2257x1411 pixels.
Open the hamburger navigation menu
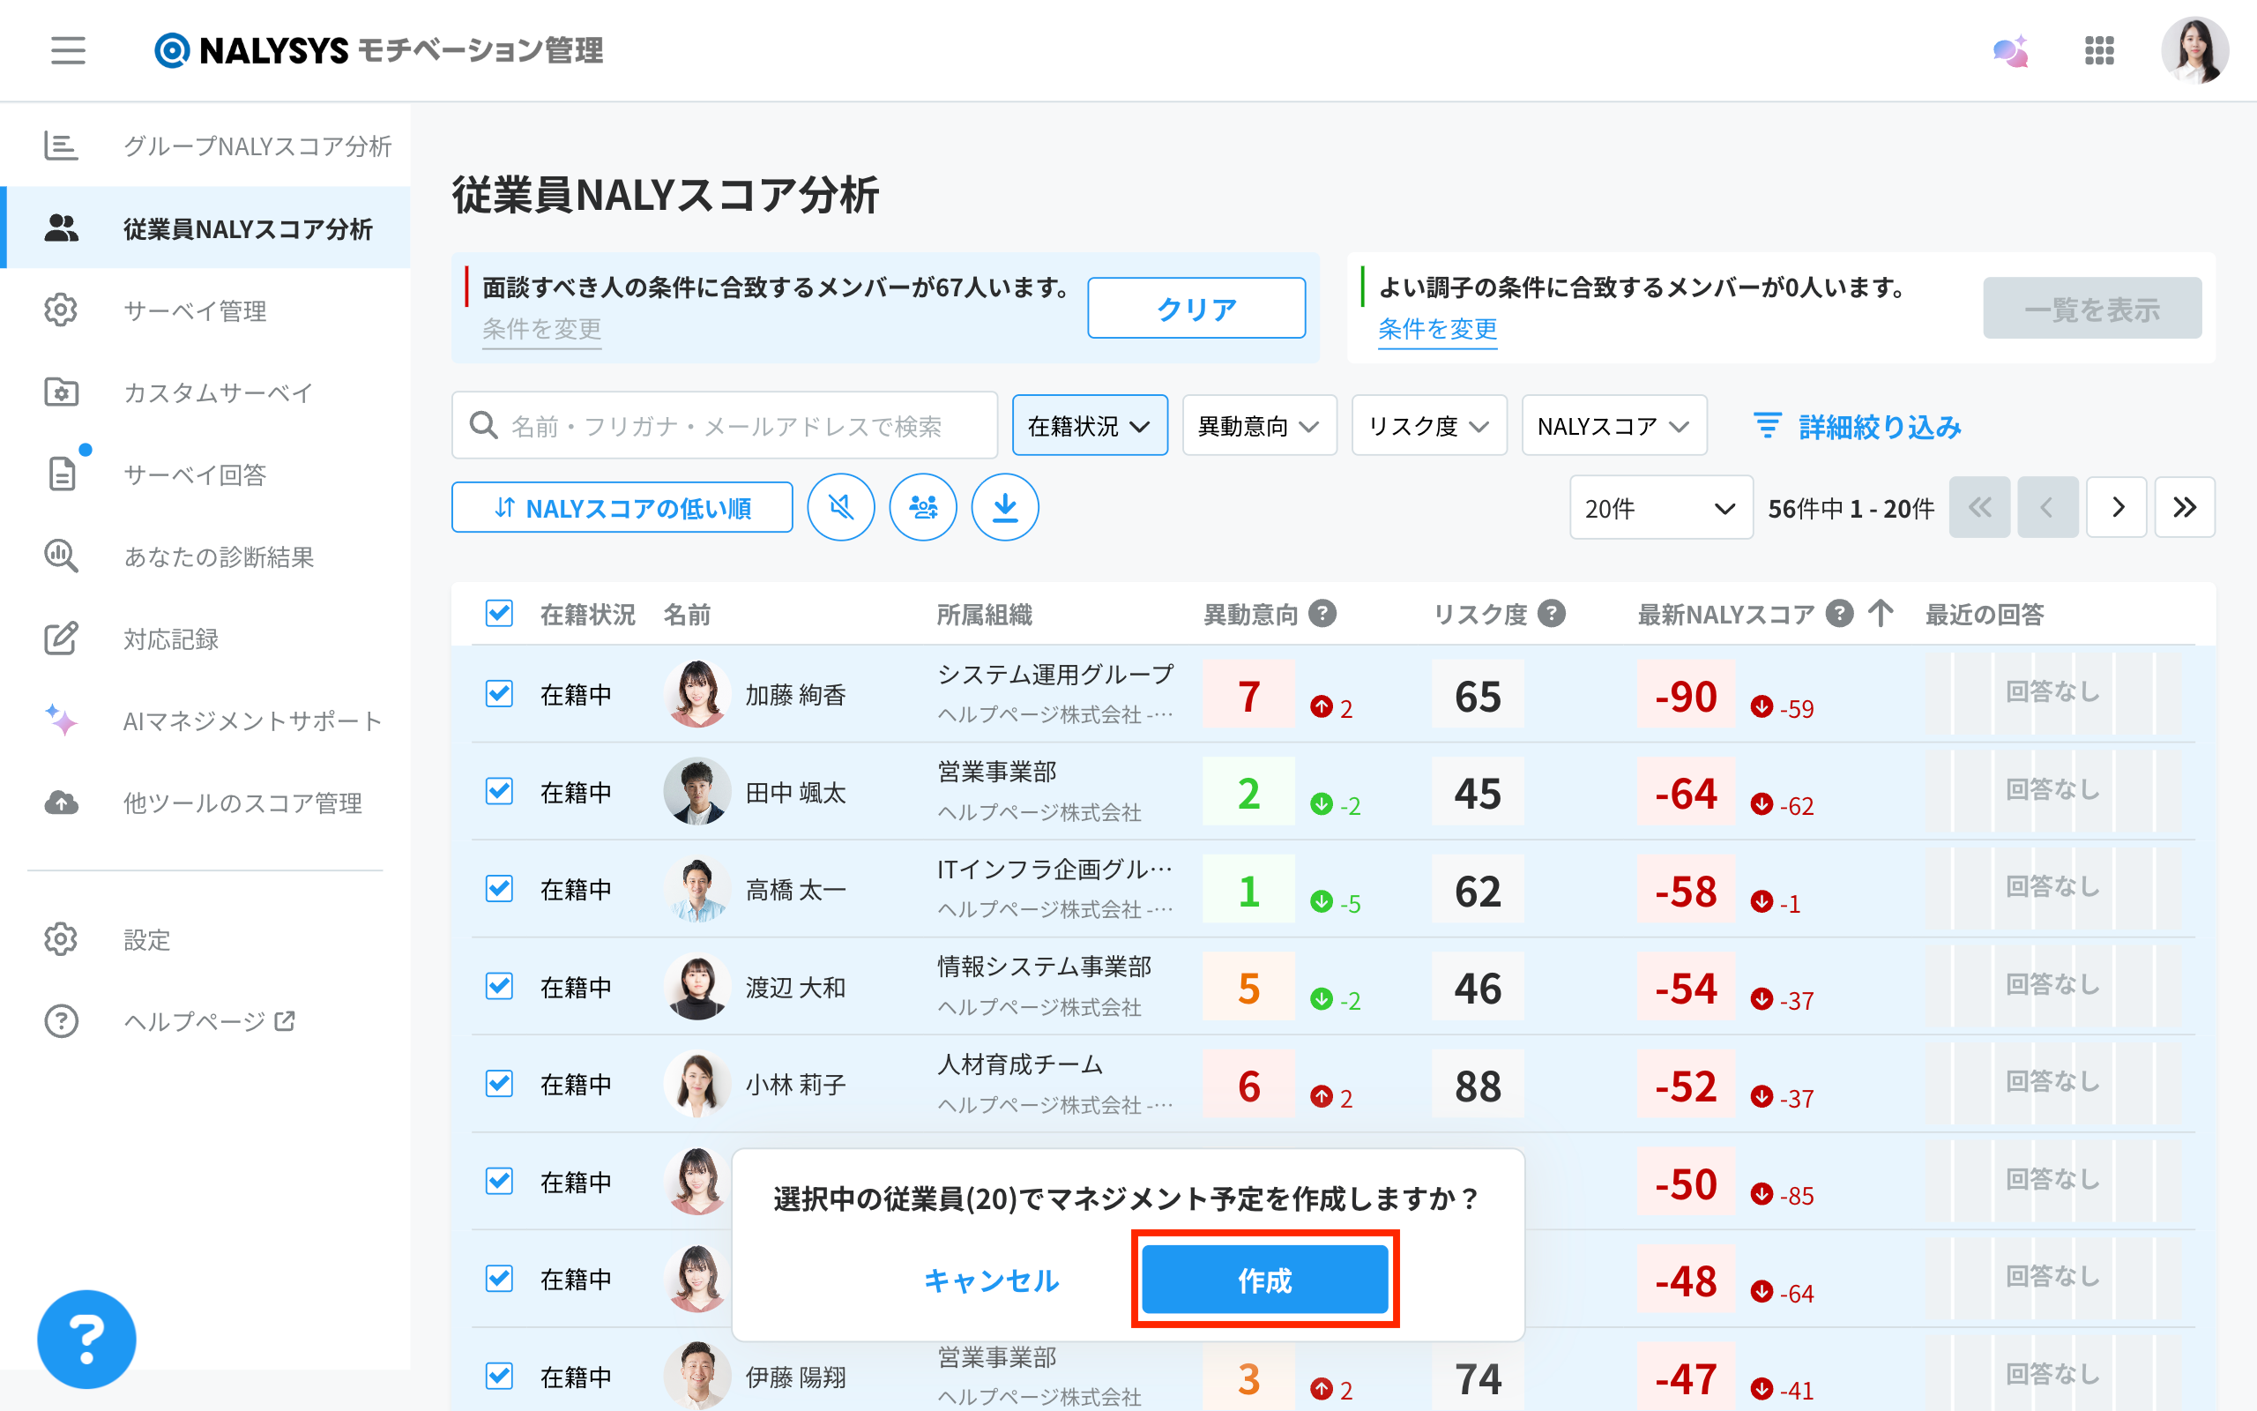tap(68, 50)
